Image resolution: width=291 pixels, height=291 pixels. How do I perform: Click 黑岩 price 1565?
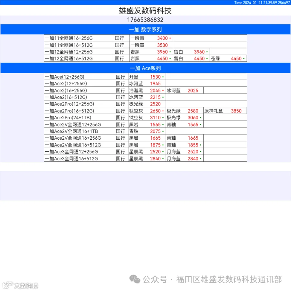tap(155, 124)
